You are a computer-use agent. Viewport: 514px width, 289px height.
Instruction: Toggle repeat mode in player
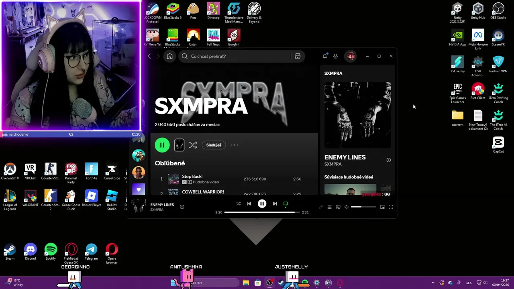click(x=286, y=204)
